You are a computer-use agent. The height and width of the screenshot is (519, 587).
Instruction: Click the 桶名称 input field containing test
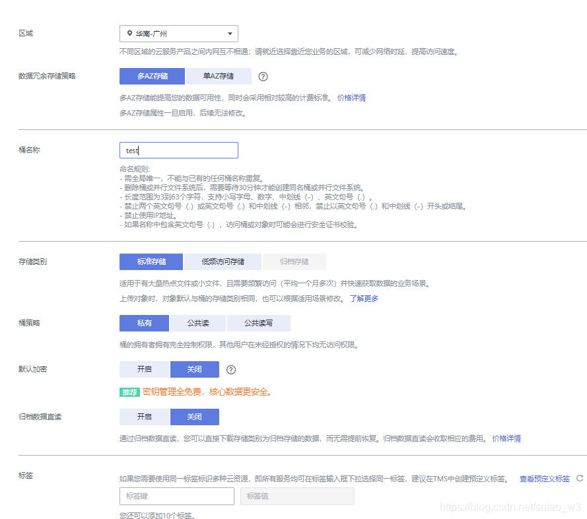pos(178,150)
